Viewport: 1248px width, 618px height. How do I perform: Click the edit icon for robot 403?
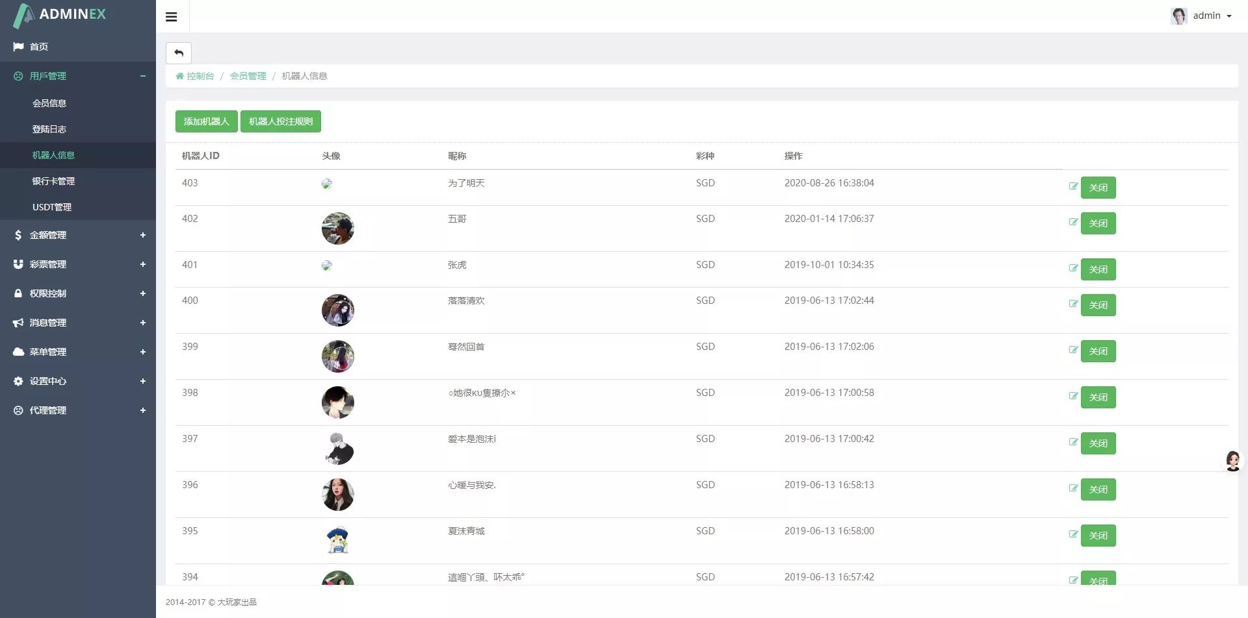(1073, 186)
